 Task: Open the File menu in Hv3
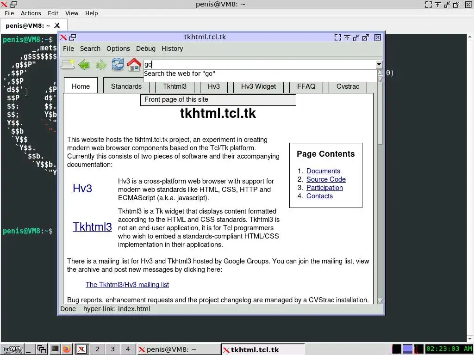[69, 49]
